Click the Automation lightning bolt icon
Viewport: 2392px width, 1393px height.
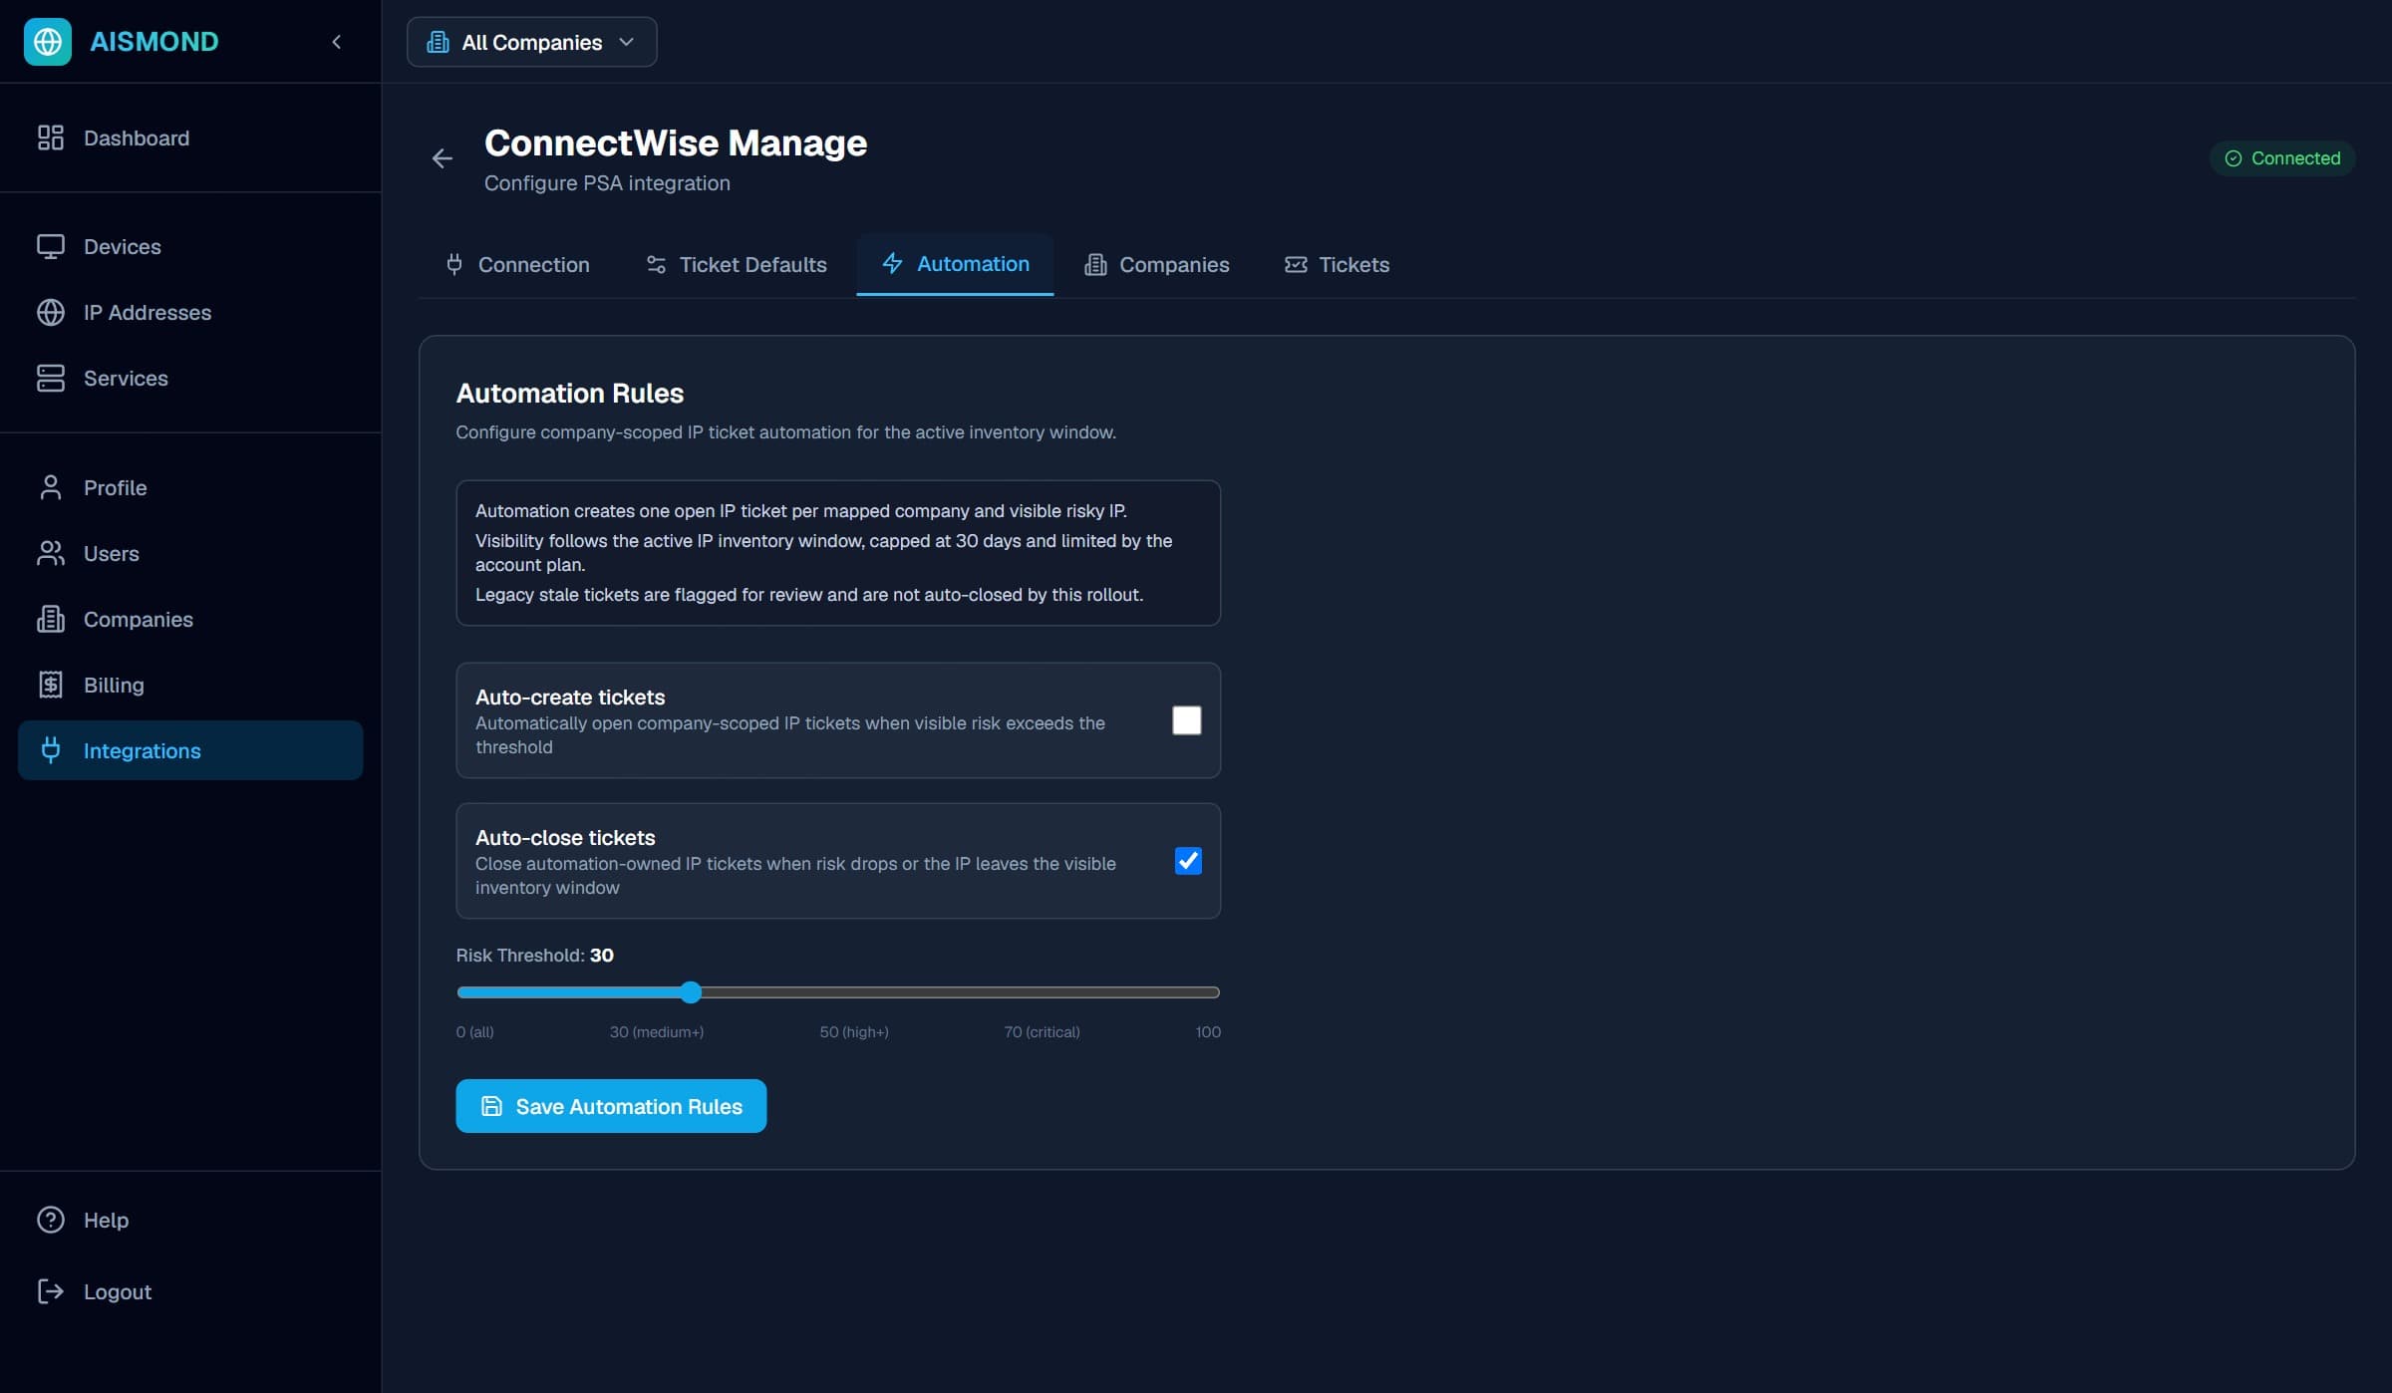(893, 264)
